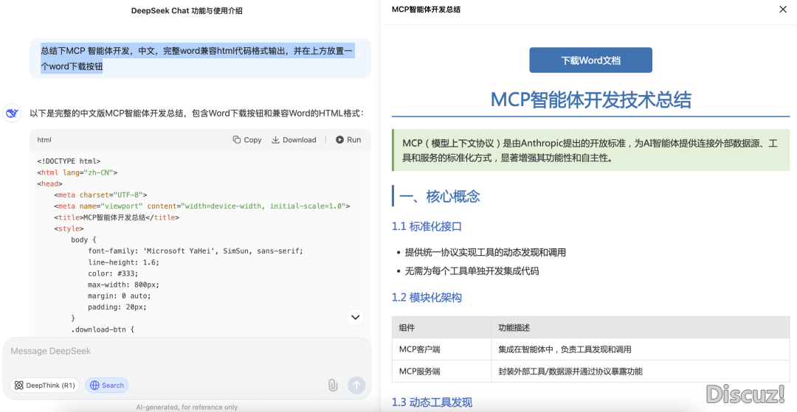This screenshot has height=412, width=797.
Task: Click the <title>MCP智能体开发总结</title> code line
Action: (117, 217)
